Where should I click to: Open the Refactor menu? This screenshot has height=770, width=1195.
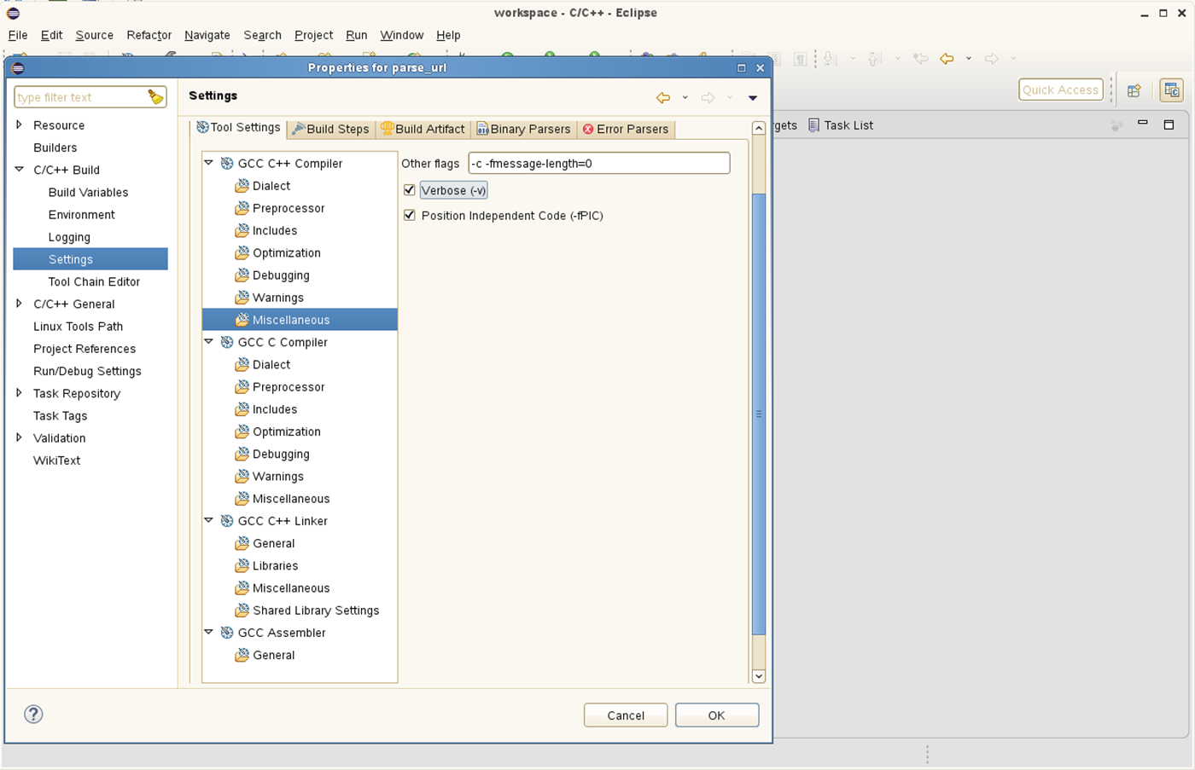pos(149,35)
